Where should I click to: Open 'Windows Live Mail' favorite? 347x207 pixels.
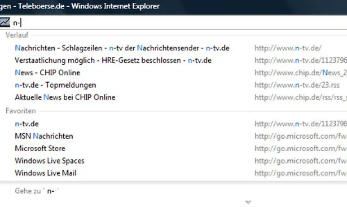pos(45,173)
